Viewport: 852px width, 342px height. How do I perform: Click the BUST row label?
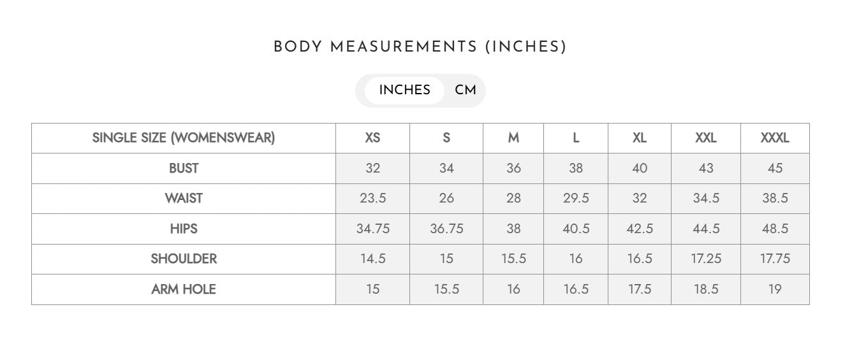(x=184, y=169)
